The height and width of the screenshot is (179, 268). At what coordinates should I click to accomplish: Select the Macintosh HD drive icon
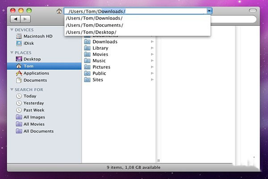(x=19, y=36)
